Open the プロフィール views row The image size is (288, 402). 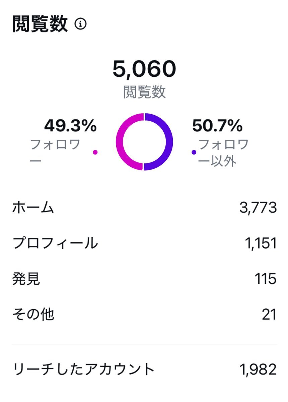144,244
